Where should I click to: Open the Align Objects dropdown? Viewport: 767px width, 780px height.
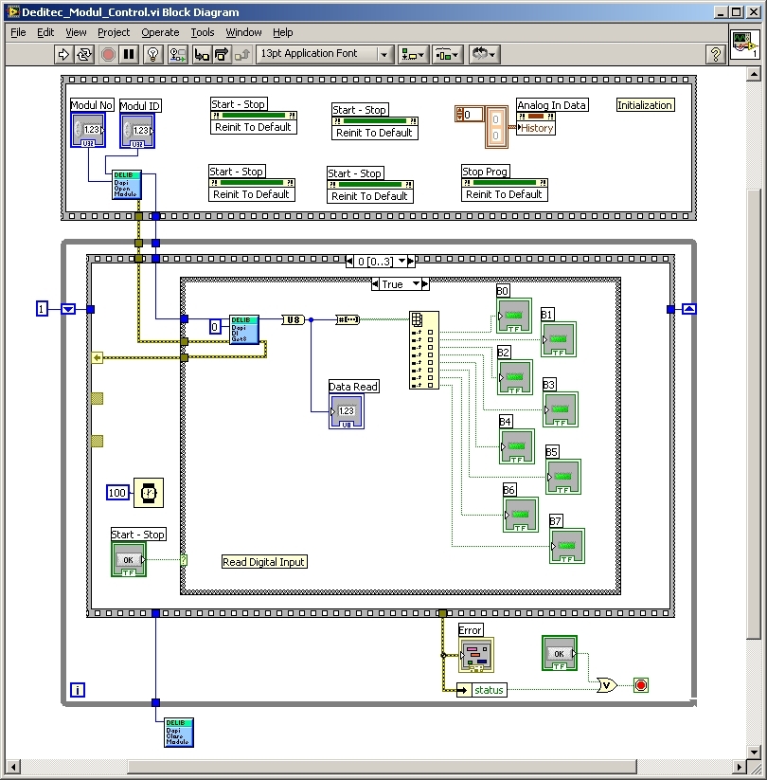(x=413, y=54)
